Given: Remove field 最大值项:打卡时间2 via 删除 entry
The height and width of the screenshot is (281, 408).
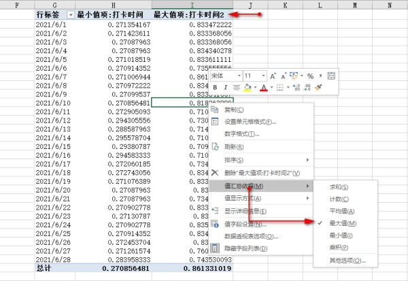Looking at the screenshot, I should tap(261, 173).
